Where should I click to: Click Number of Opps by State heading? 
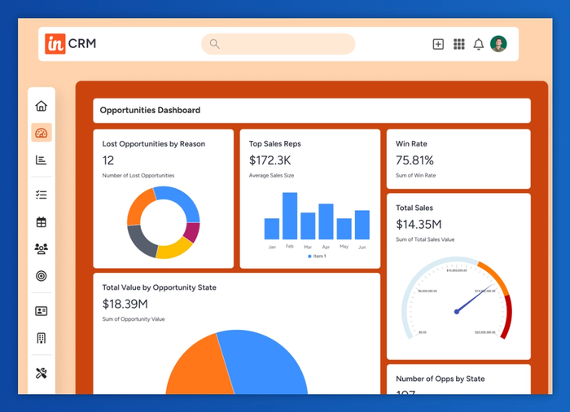tap(441, 379)
